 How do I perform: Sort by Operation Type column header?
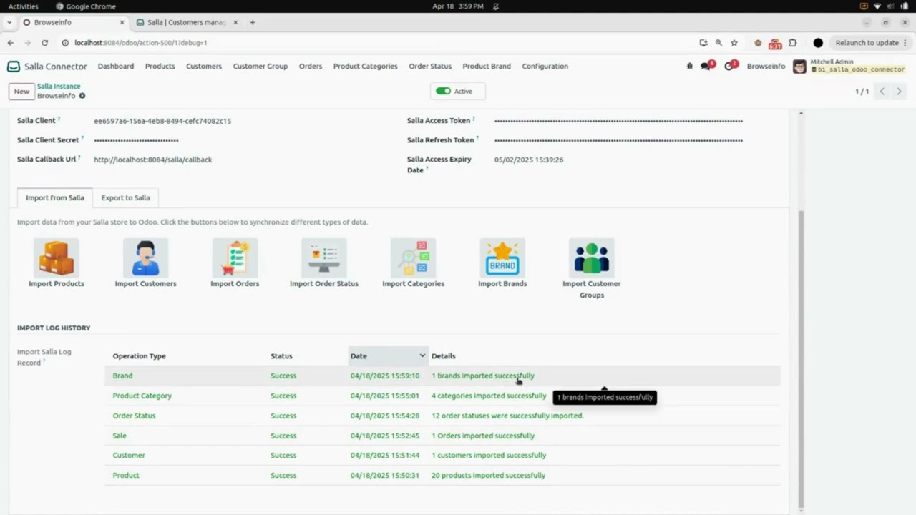pos(139,356)
